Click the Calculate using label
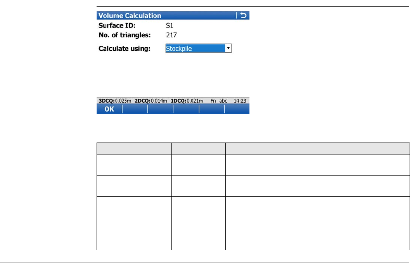410x263 pixels. pyautogui.click(x=125, y=48)
